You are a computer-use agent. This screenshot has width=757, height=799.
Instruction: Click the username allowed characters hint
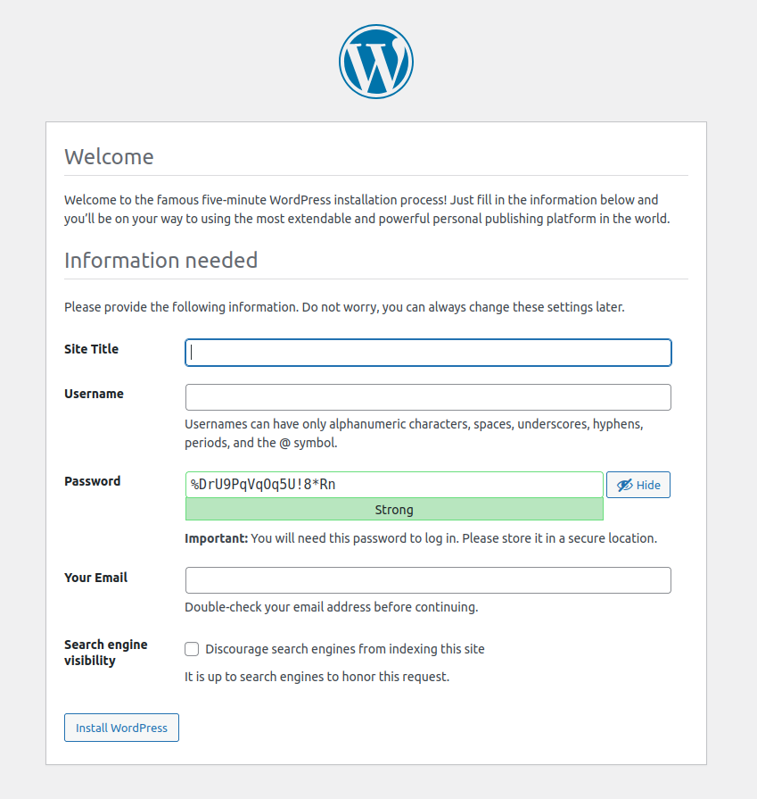tap(414, 433)
